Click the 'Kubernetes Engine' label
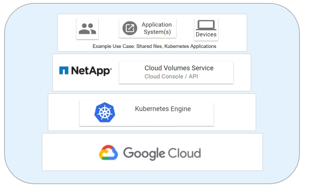This screenshot has width=310, height=187. (163, 109)
